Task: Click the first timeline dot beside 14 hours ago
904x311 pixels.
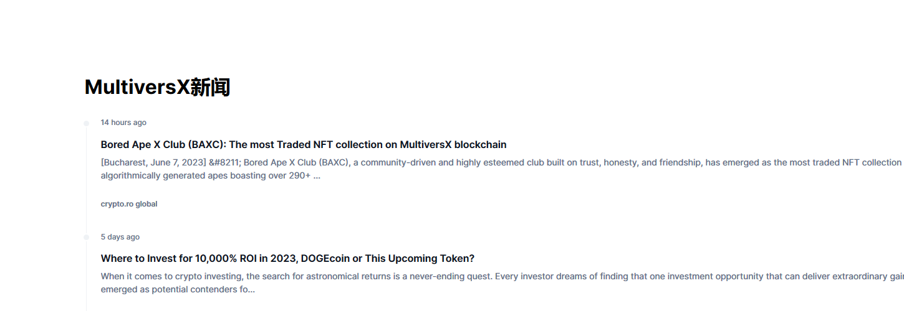Action: tap(87, 123)
